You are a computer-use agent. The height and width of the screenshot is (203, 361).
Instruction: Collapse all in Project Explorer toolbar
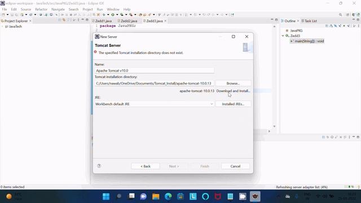click(60, 20)
